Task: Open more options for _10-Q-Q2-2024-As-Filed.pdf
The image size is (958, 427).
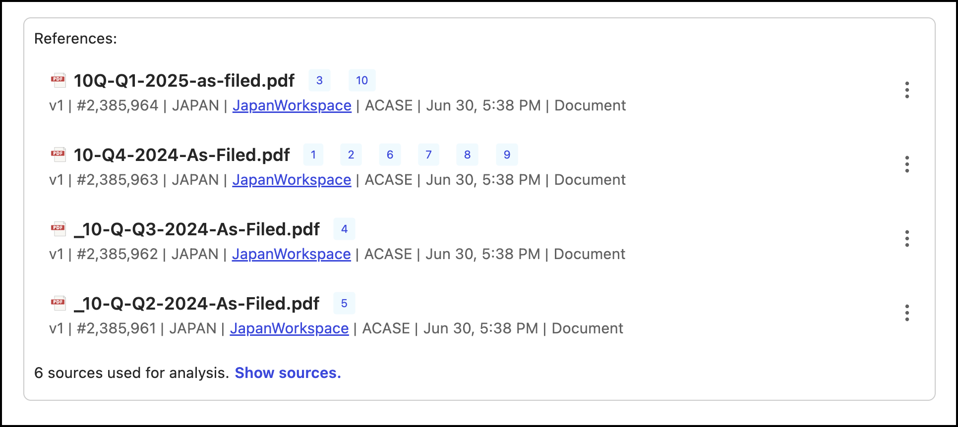Action: point(906,313)
